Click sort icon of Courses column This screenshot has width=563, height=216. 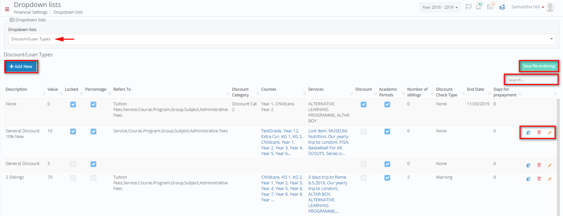[x=305, y=94]
